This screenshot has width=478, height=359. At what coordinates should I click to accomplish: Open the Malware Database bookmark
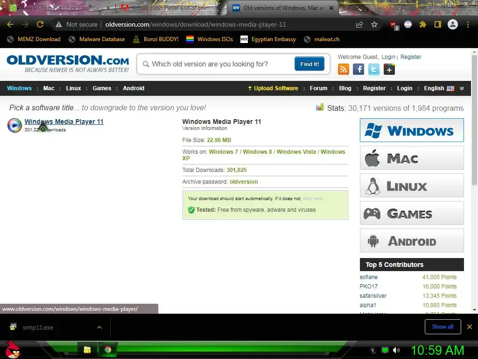[97, 39]
